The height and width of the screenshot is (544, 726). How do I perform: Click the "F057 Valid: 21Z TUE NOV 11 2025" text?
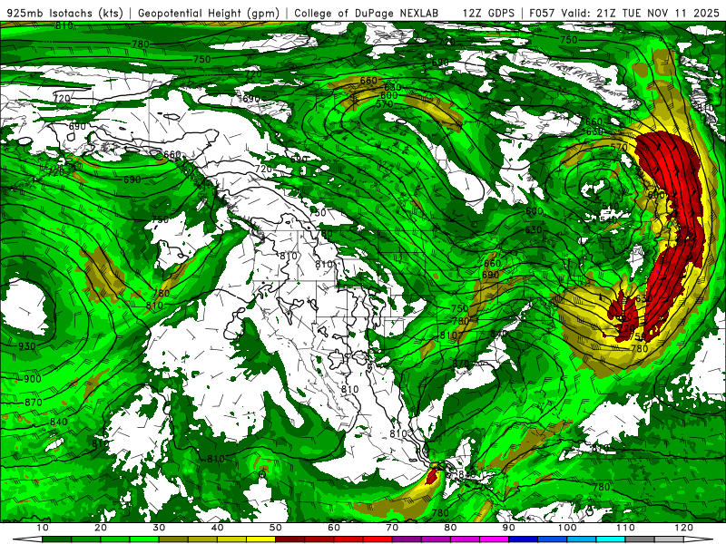pos(624,14)
